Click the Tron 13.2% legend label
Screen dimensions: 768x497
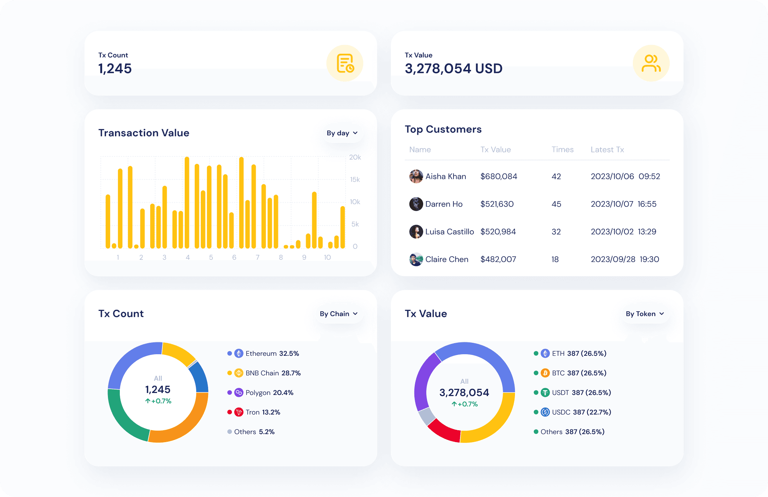(x=263, y=412)
